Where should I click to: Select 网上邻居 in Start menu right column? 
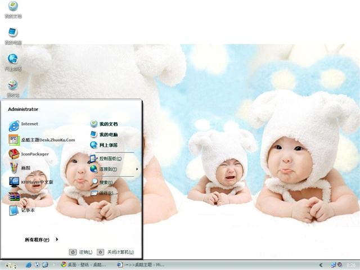pyautogui.click(x=104, y=145)
